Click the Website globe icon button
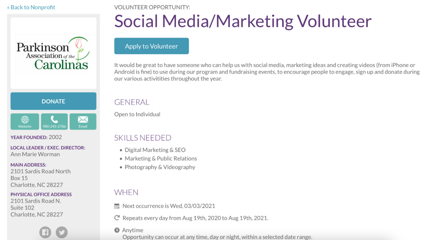Image resolution: width=436 pixels, height=240 pixels. click(x=25, y=122)
